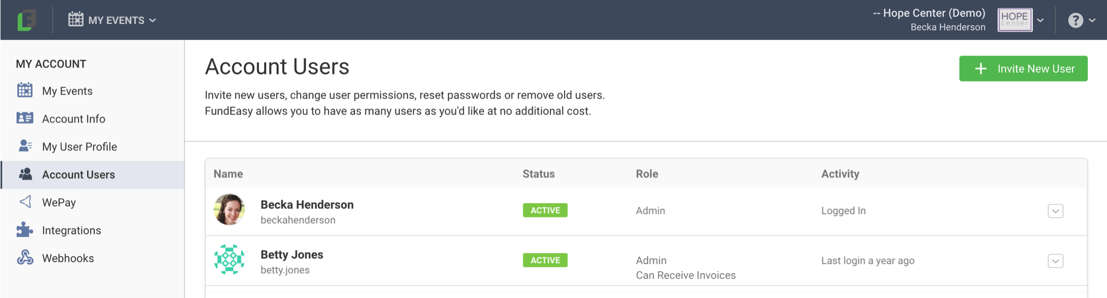Click the Integrations puzzle piece icon

[25, 230]
